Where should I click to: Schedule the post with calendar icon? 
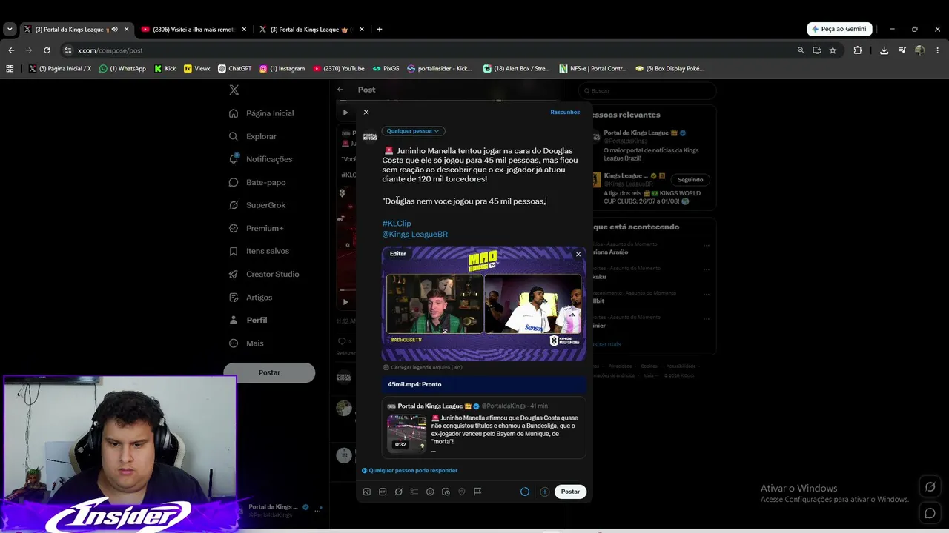tap(446, 492)
